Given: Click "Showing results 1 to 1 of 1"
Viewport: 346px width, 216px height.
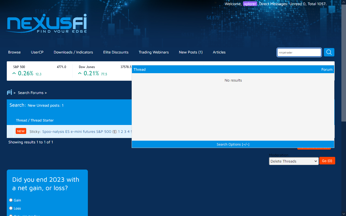Looking at the screenshot, I should point(31,142).
